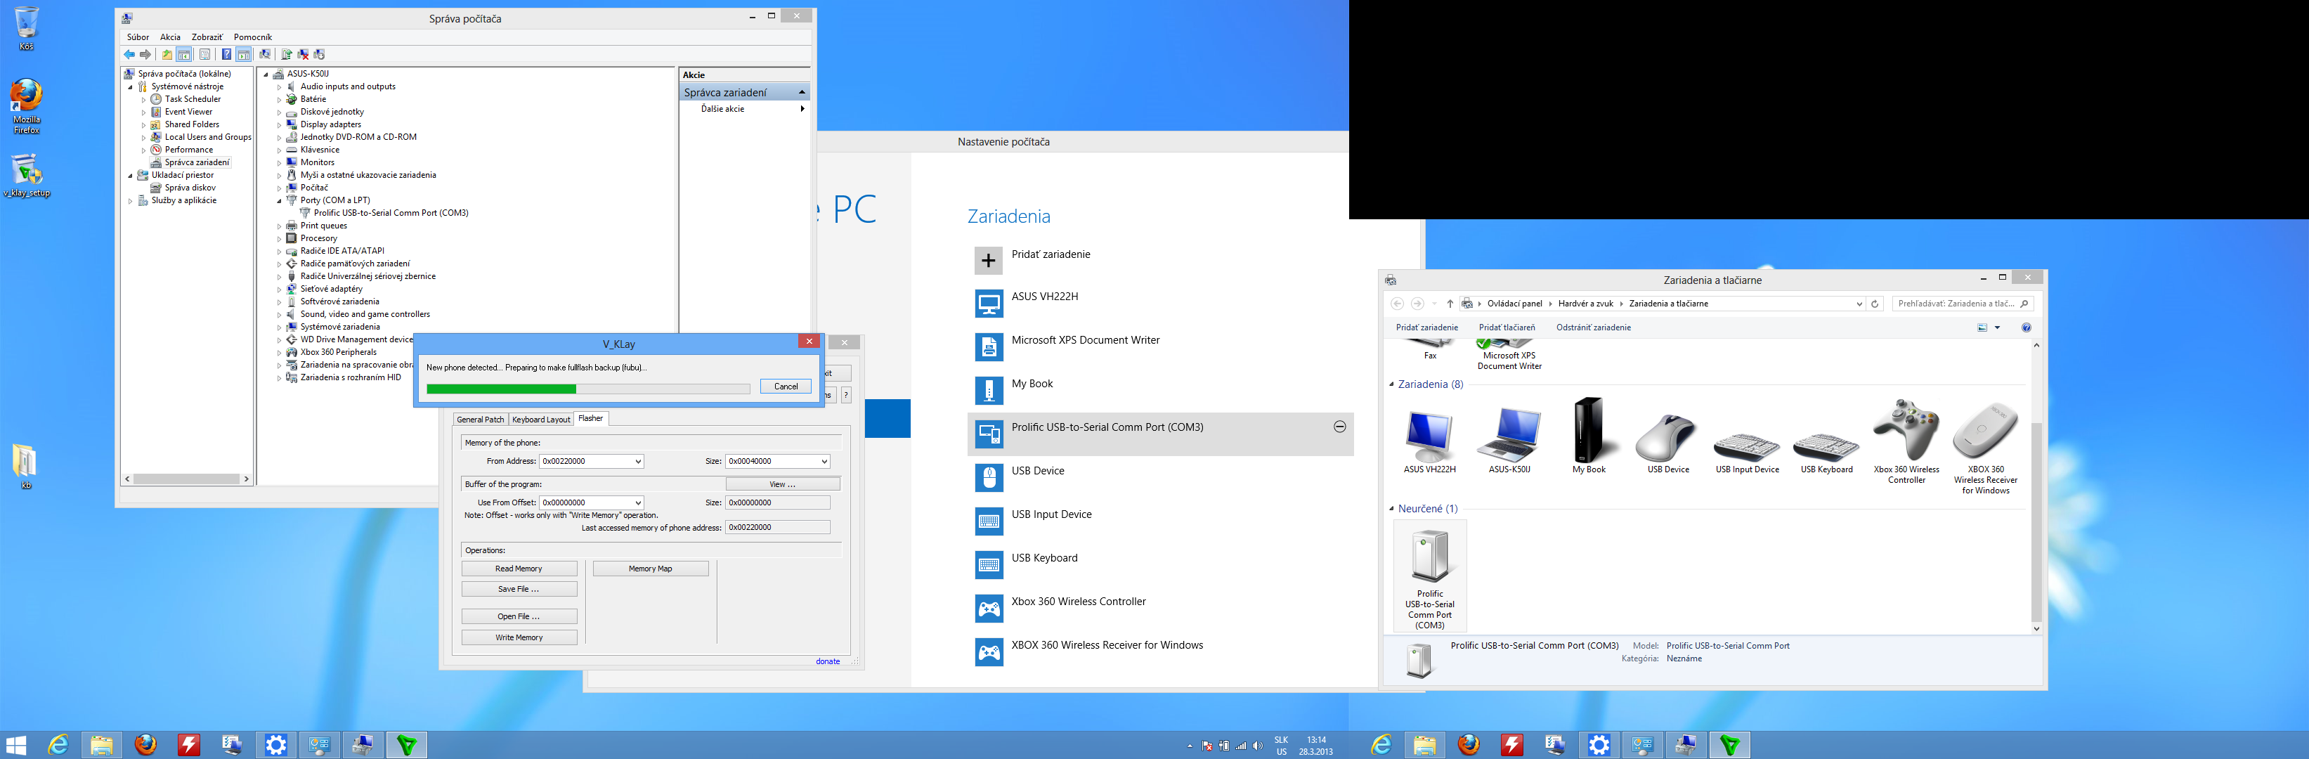Collapse the Zariadenia (8) group
The height and width of the screenshot is (759, 2309).
(x=1391, y=384)
